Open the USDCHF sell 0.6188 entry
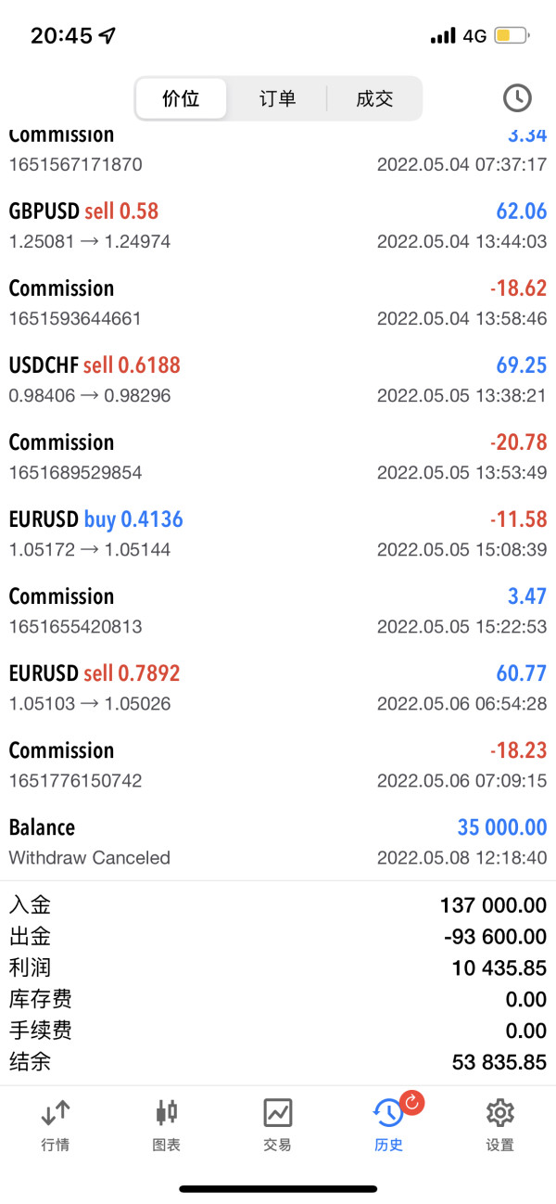This screenshot has height=1204, width=556. [278, 379]
